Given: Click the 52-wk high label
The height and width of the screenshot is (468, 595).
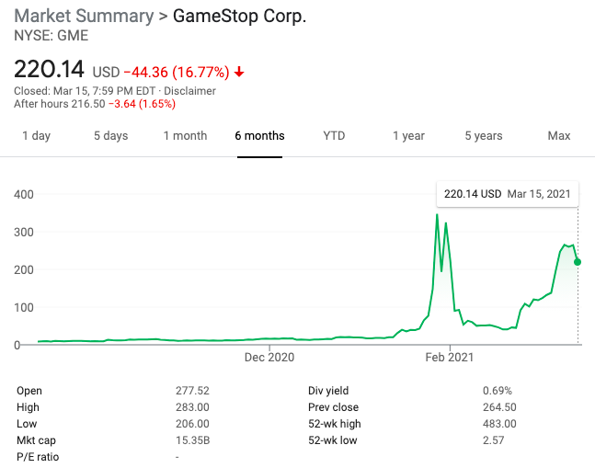Looking at the screenshot, I should click(x=335, y=424).
